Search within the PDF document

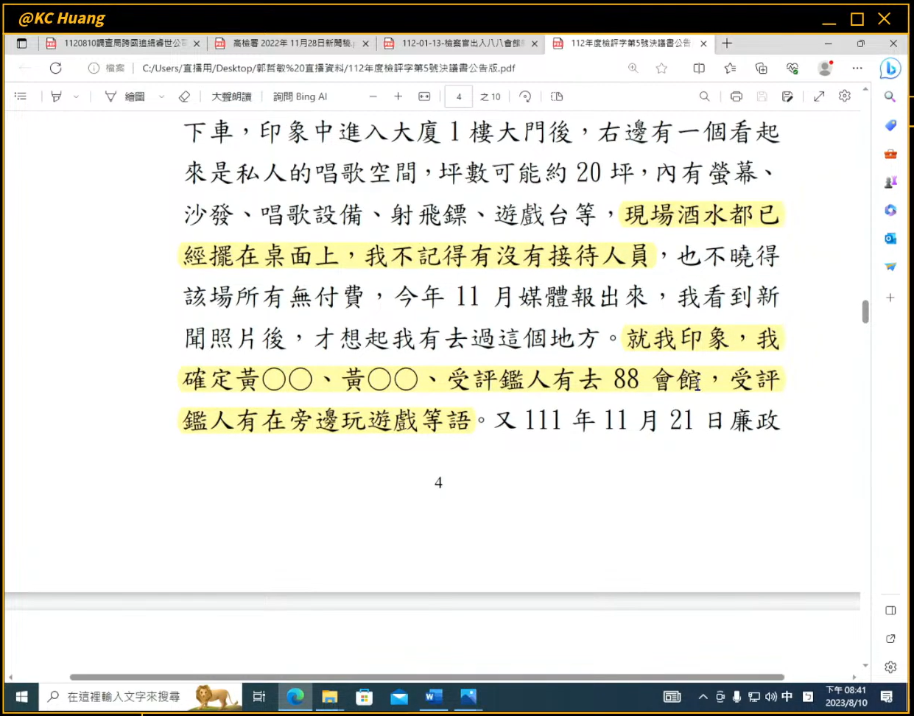pyautogui.click(x=704, y=96)
